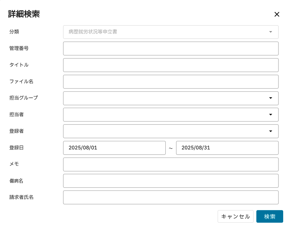Focus the メモ text field

(x=171, y=164)
